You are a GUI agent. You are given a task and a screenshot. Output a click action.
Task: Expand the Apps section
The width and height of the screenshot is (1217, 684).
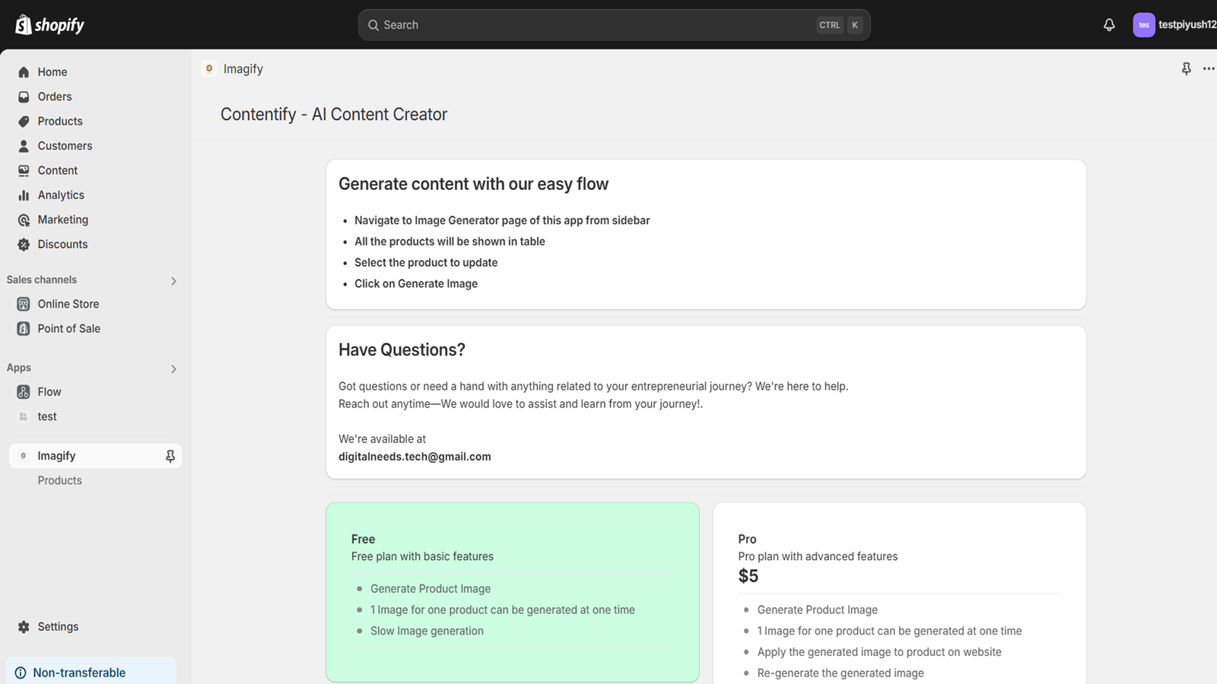coord(173,369)
